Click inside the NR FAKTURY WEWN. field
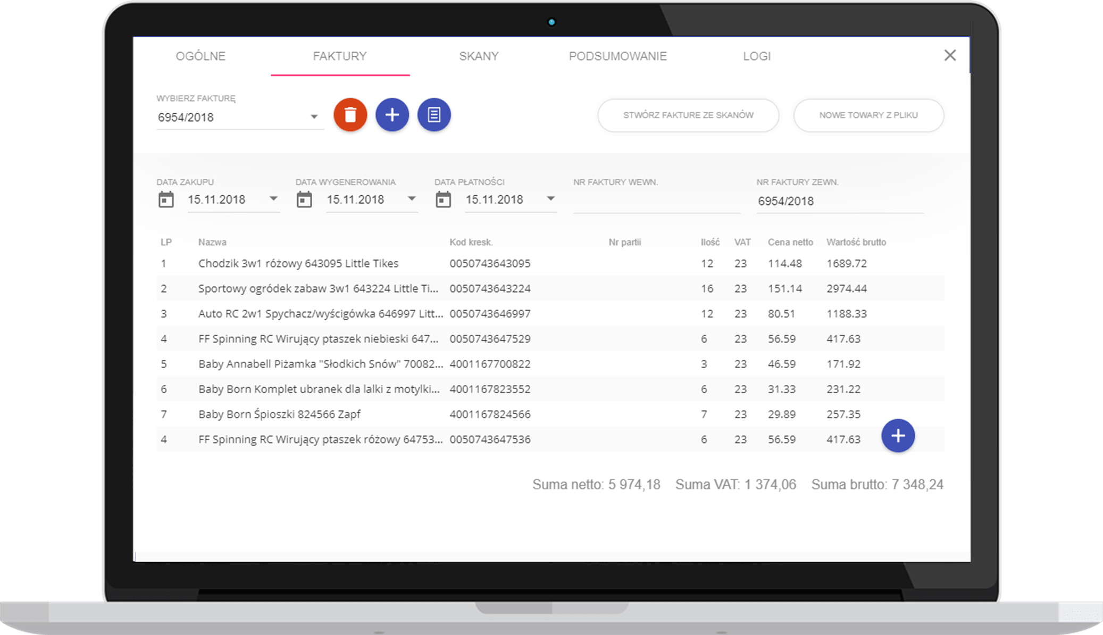This screenshot has width=1103, height=635. 657,202
